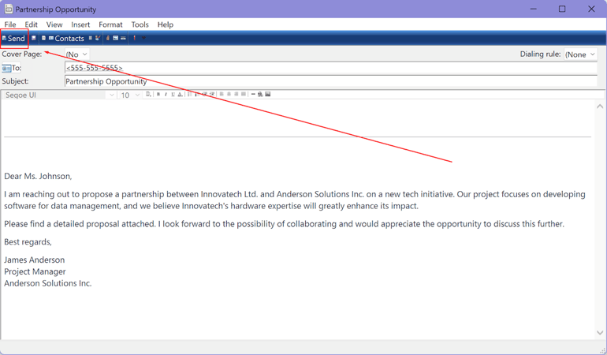Click the Save icon in toolbar
Viewport: 607px width, 355px height.
[34, 38]
